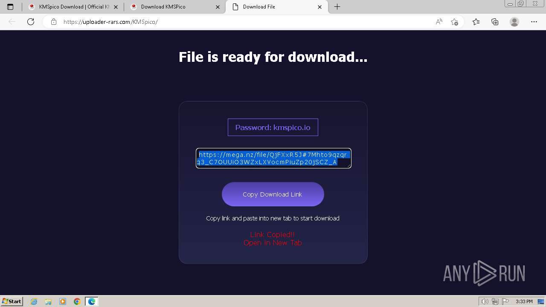546x307 pixels.
Task: Click the mega.nz download link text field
Action: [273, 158]
